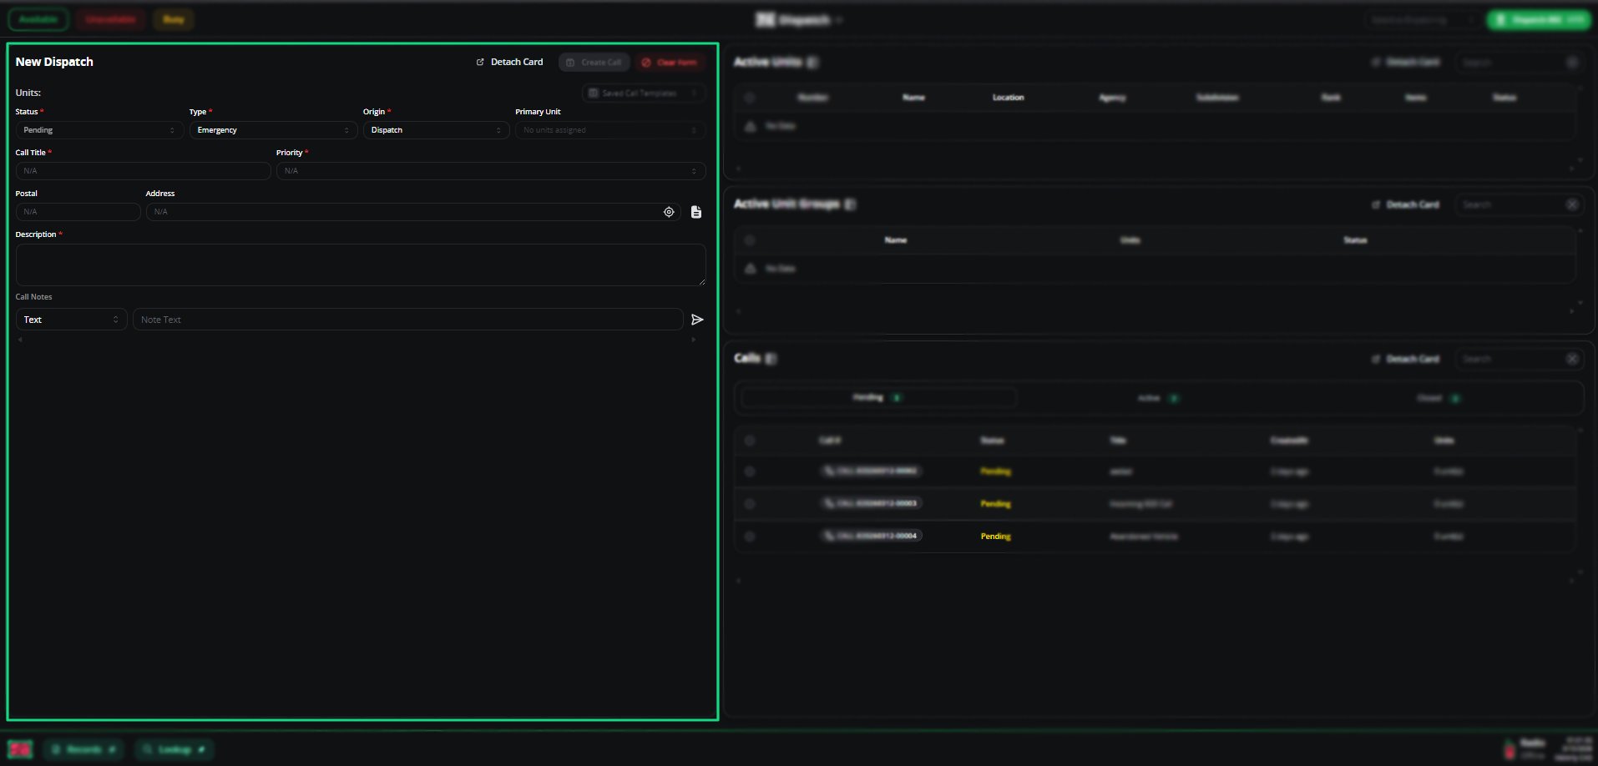The width and height of the screenshot is (1598, 766).
Task: Click the Note Text input field
Action: 407,320
